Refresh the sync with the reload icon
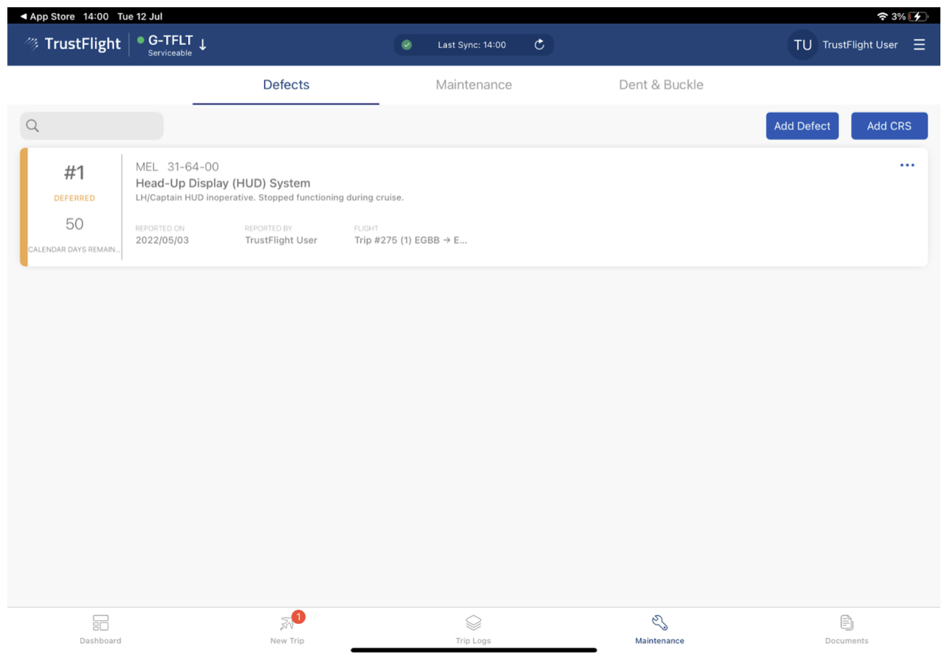952x663 pixels. tap(539, 45)
